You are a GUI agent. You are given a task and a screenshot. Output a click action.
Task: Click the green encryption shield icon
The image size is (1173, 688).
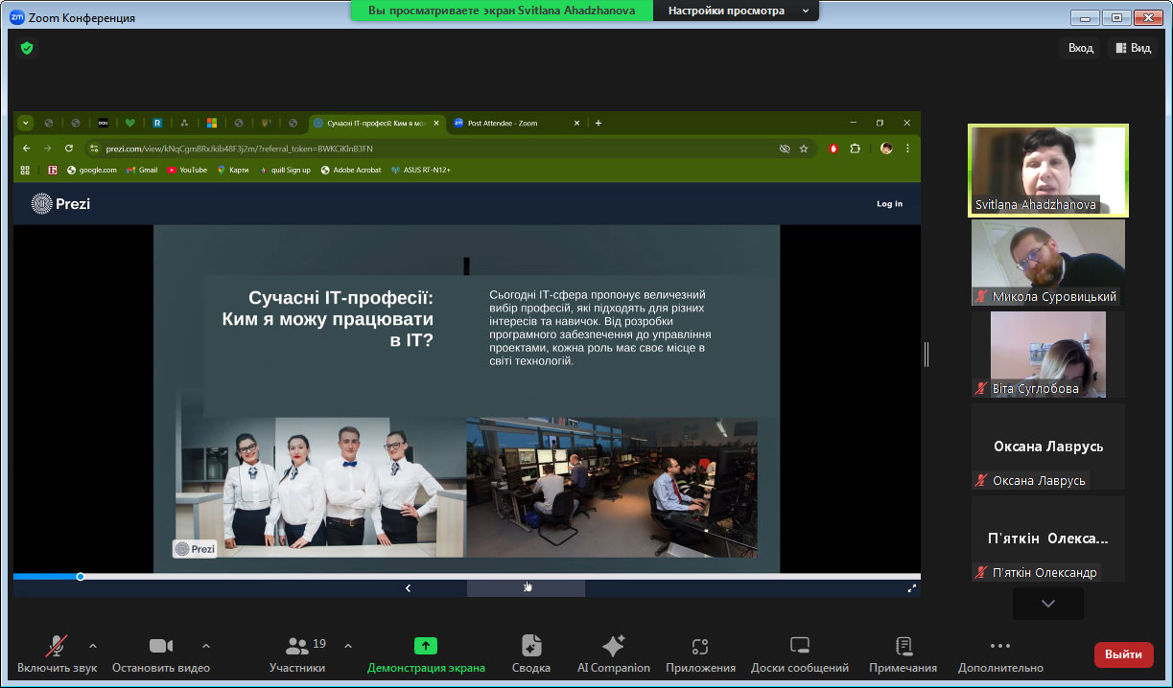[x=27, y=48]
